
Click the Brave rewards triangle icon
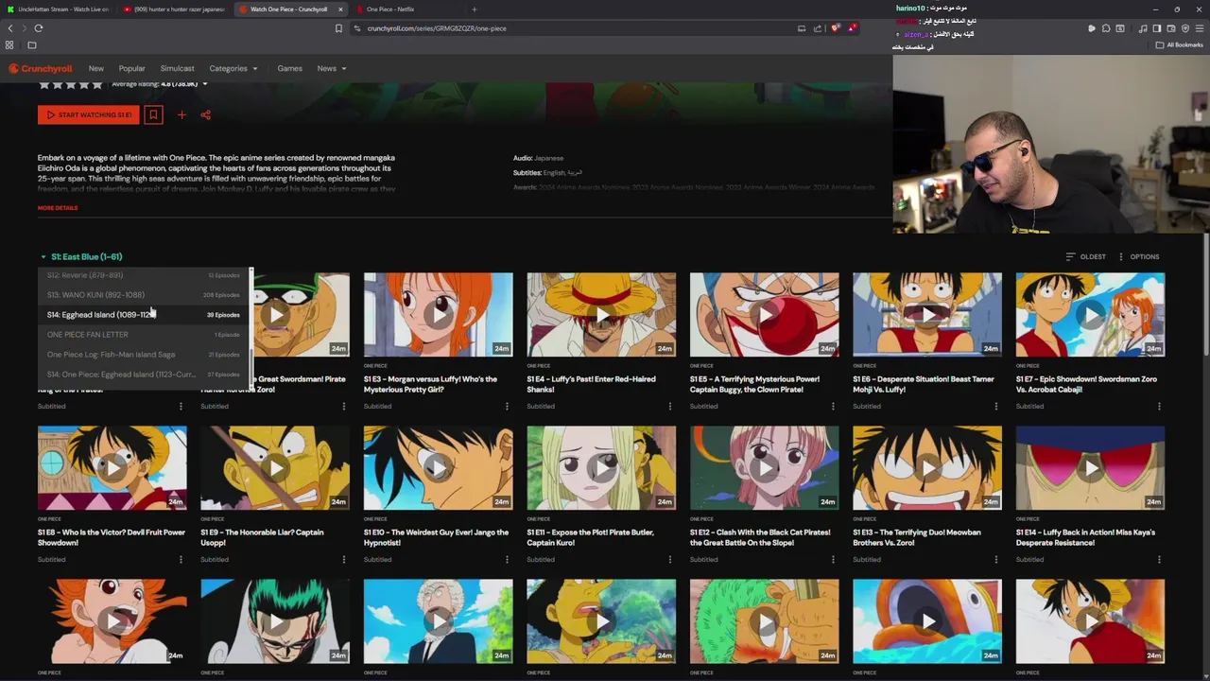tap(851, 28)
